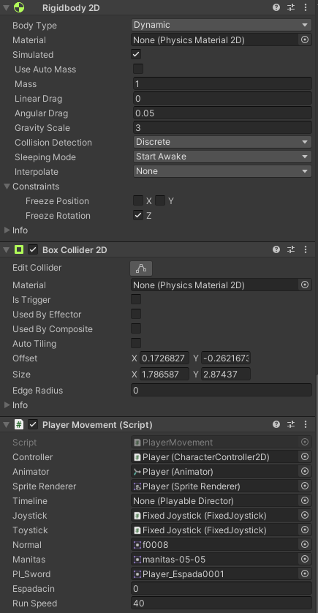Enable the Is Trigger checkbox
This screenshot has height=613, width=318.
point(136,299)
